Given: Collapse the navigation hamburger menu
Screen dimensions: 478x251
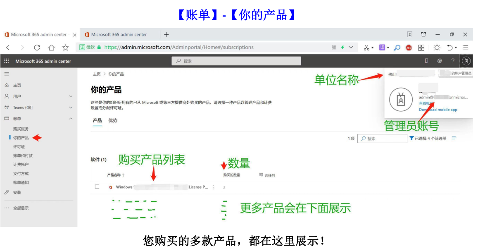Looking at the screenshot, I should 7,74.
